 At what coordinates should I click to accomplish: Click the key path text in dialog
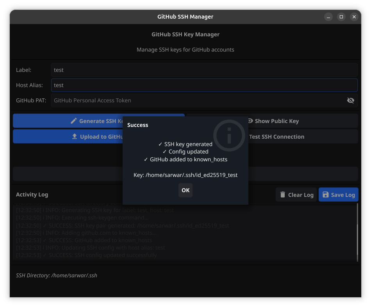tap(185, 175)
